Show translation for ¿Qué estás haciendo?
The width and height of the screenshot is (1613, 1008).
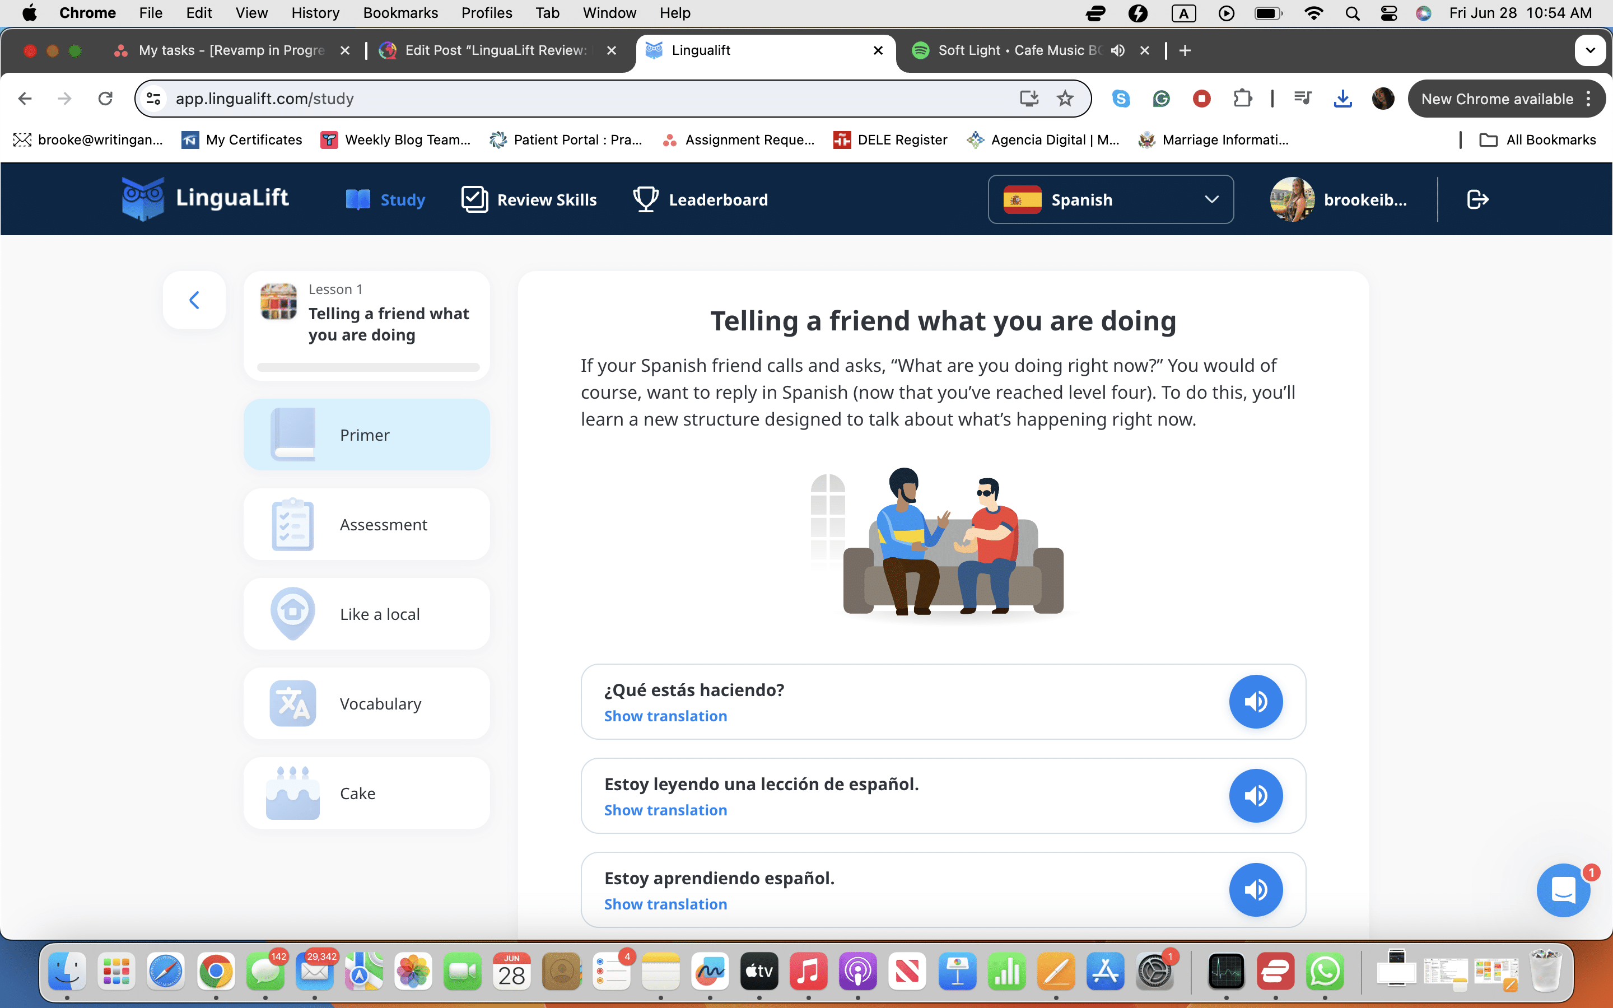coord(665,716)
